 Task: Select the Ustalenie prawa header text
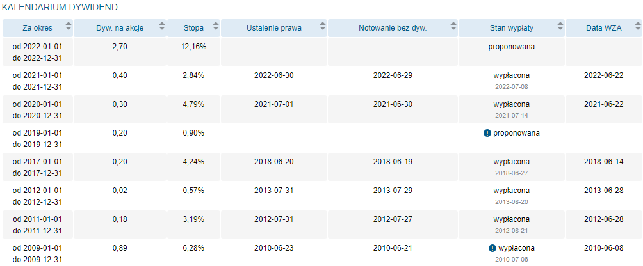[274, 28]
